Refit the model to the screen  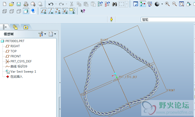pos(182,4)
